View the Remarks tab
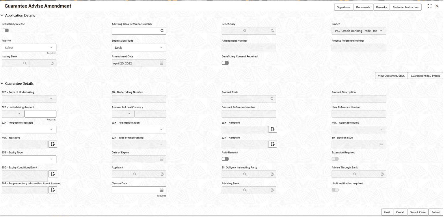Image resolution: width=445 pixels, height=217 pixels. [x=381, y=7]
